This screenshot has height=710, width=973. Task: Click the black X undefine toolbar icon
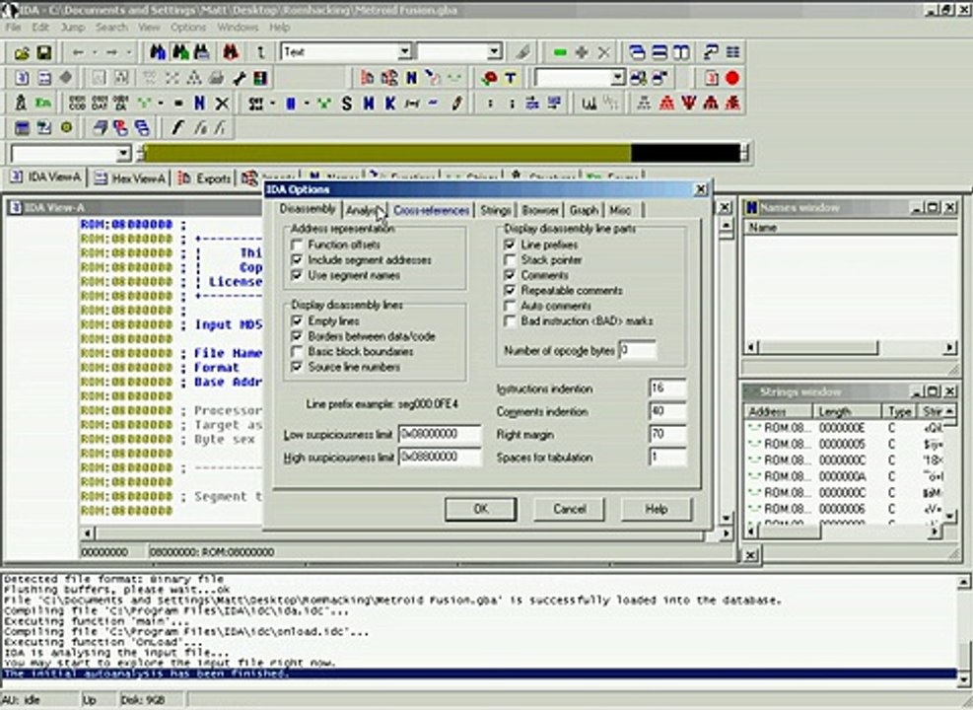(x=222, y=103)
